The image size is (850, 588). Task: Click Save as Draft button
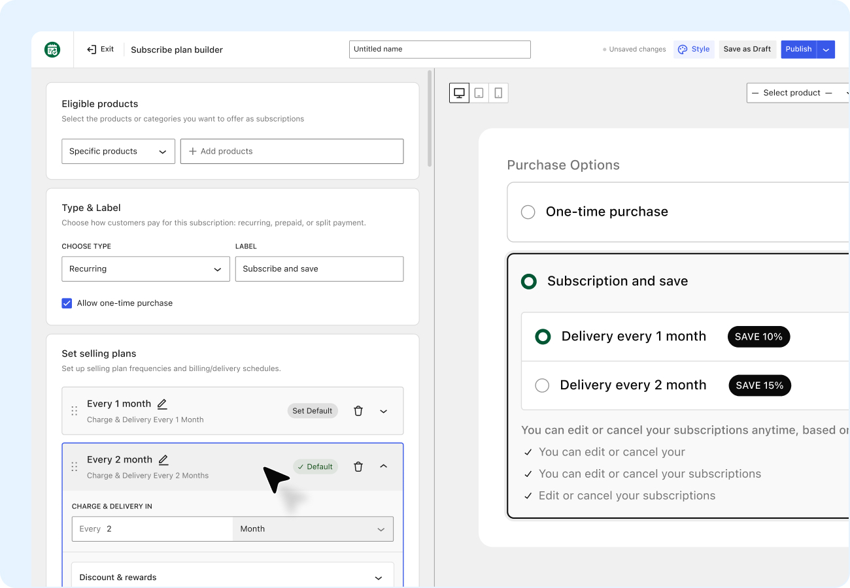click(x=747, y=50)
